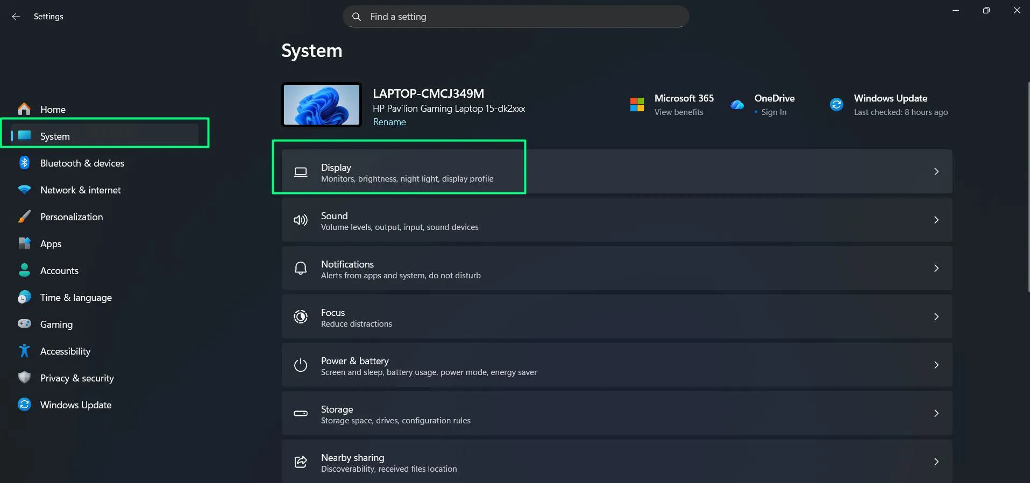Click the Time & language globe icon
Viewport: 1030px width, 483px height.
tap(24, 297)
